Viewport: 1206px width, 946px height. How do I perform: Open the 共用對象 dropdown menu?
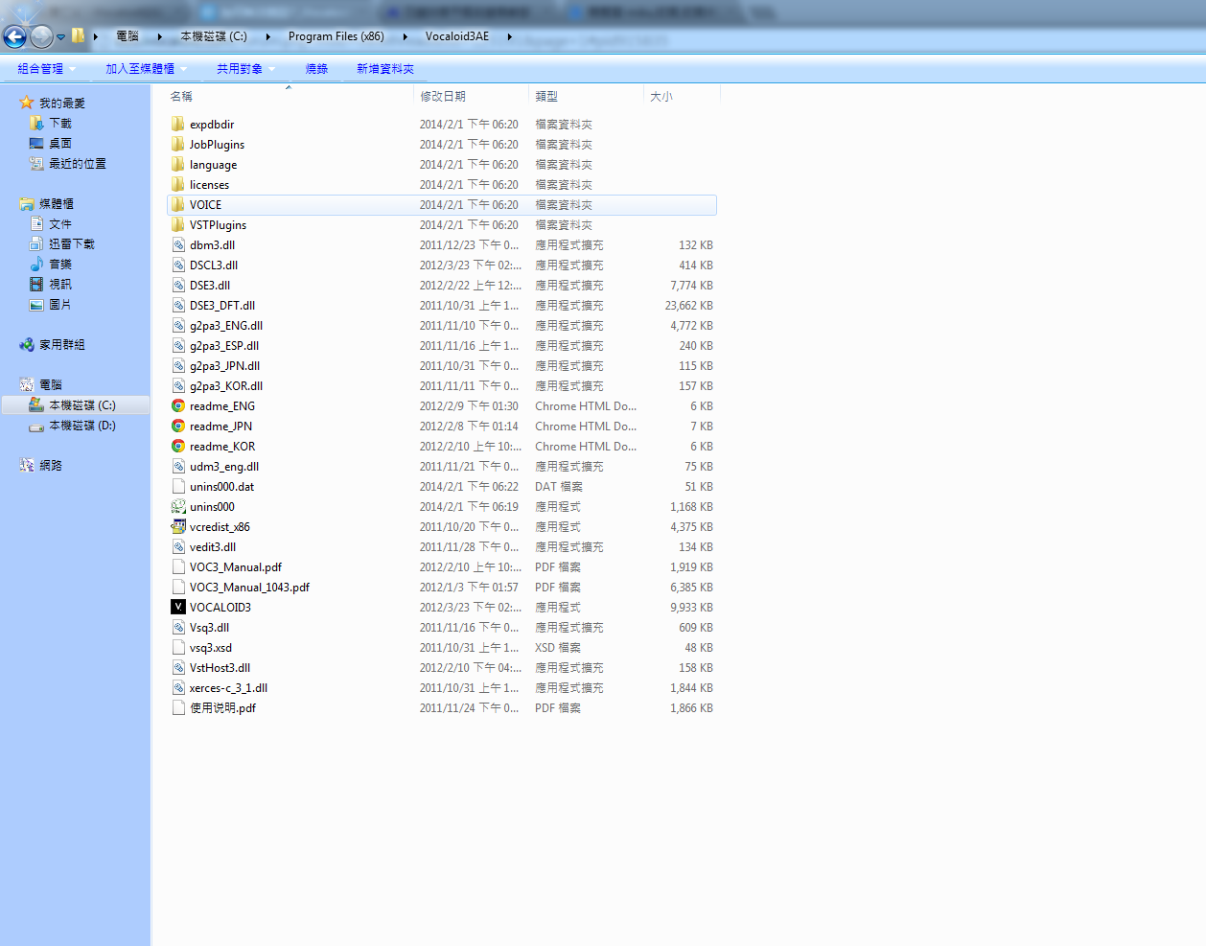tap(245, 69)
